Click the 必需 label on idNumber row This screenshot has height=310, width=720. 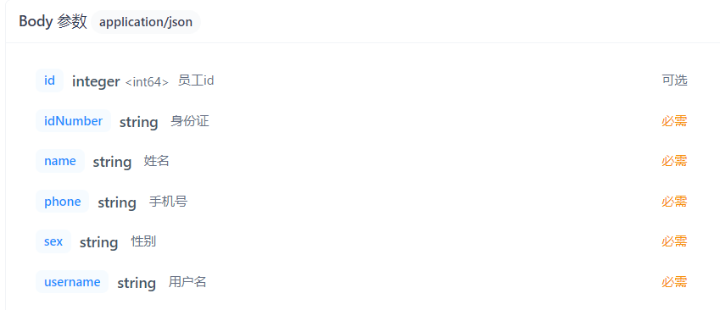tap(674, 121)
